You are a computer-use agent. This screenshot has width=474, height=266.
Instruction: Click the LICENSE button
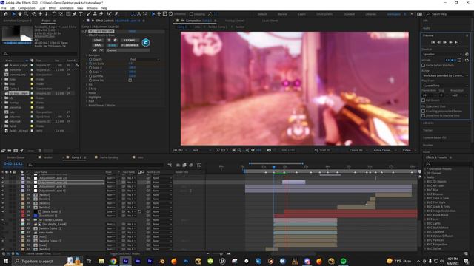130,40
